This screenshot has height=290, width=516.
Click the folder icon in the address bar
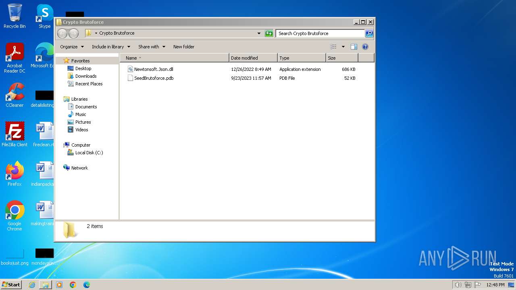tap(89, 33)
